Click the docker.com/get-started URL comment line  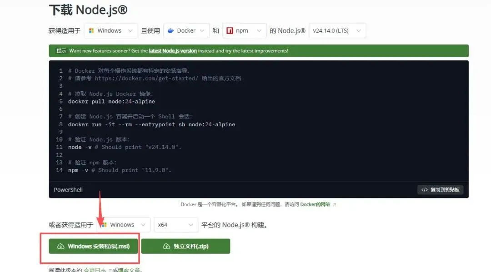155,79
